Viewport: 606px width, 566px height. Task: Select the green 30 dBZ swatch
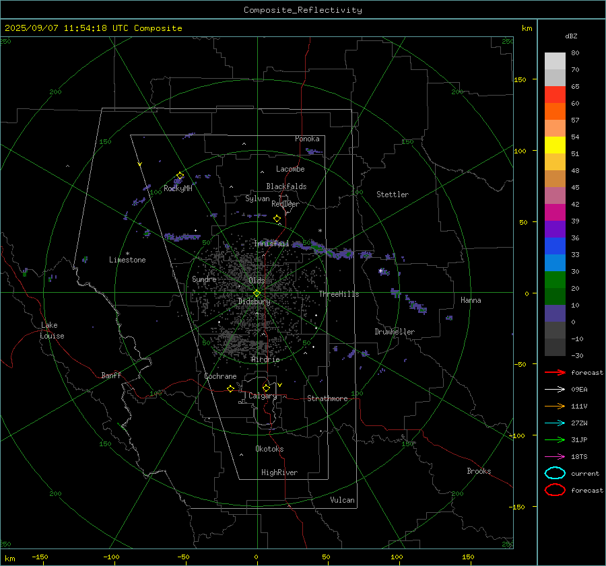click(x=555, y=279)
